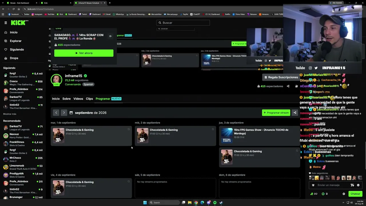Switch to the Clips tab
366x206 pixels.
click(x=89, y=99)
